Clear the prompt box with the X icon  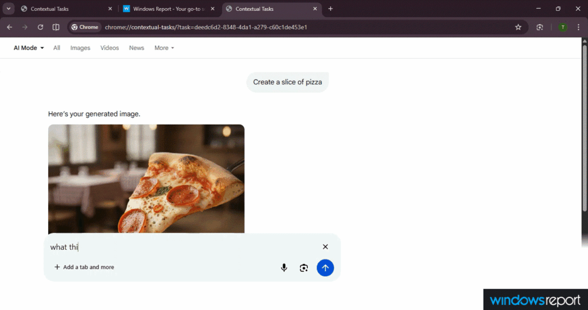pyautogui.click(x=325, y=247)
